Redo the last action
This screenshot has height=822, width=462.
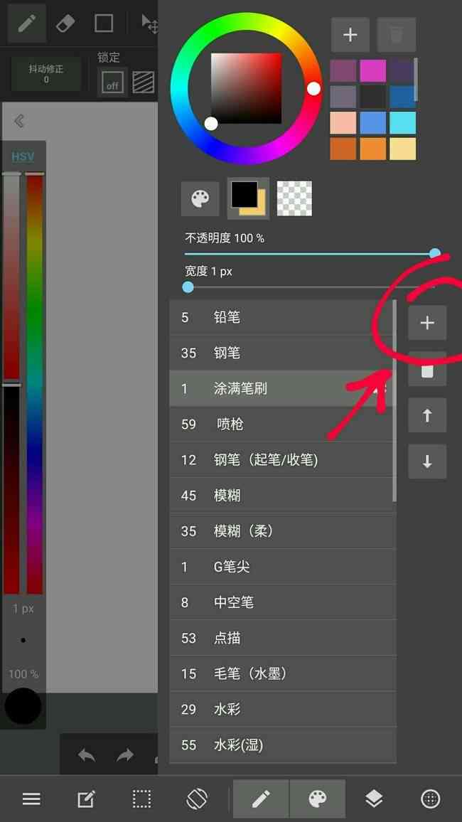[125, 755]
